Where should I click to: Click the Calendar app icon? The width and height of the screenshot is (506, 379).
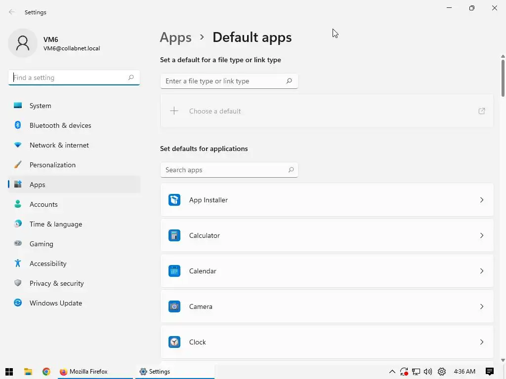(x=174, y=271)
